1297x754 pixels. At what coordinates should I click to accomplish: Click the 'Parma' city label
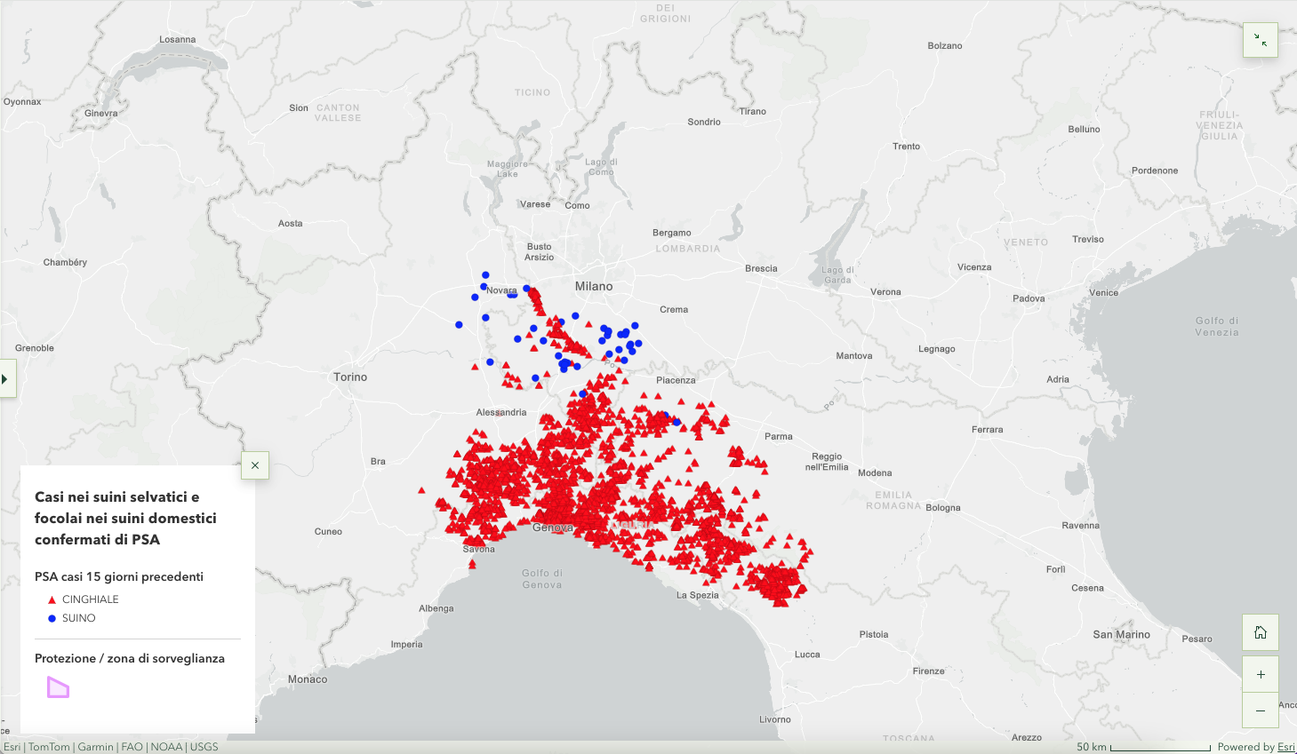click(x=779, y=436)
